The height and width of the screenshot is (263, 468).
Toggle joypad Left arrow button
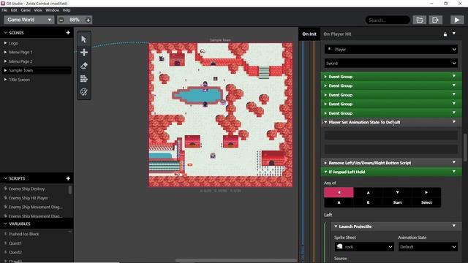[339, 192]
